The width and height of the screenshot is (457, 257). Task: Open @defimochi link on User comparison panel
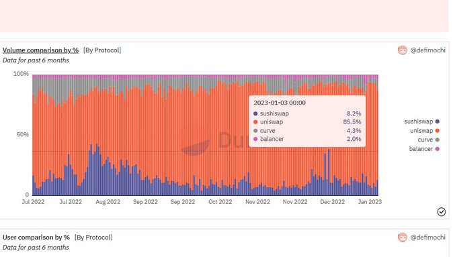coord(427,238)
